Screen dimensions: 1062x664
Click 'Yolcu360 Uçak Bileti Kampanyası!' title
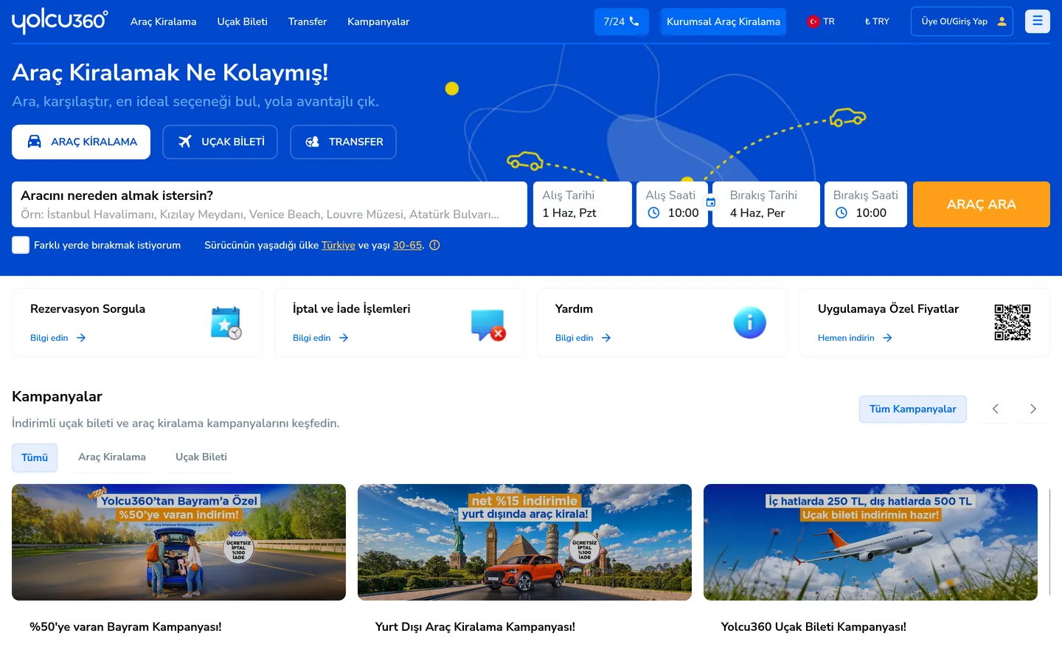pos(813,627)
